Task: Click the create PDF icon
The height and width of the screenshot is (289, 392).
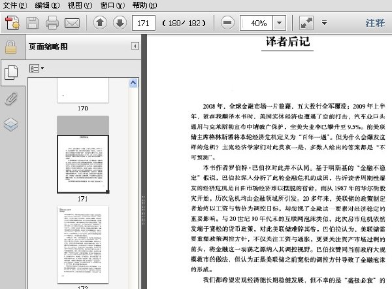Action: (x=12, y=23)
